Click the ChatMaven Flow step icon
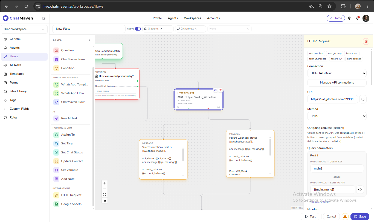The width and height of the screenshot is (374, 223). (x=56, y=102)
